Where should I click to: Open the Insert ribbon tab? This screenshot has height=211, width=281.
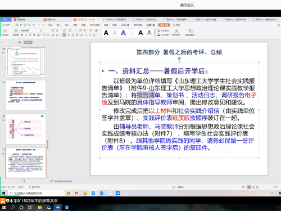pyautogui.click(x=58, y=25)
